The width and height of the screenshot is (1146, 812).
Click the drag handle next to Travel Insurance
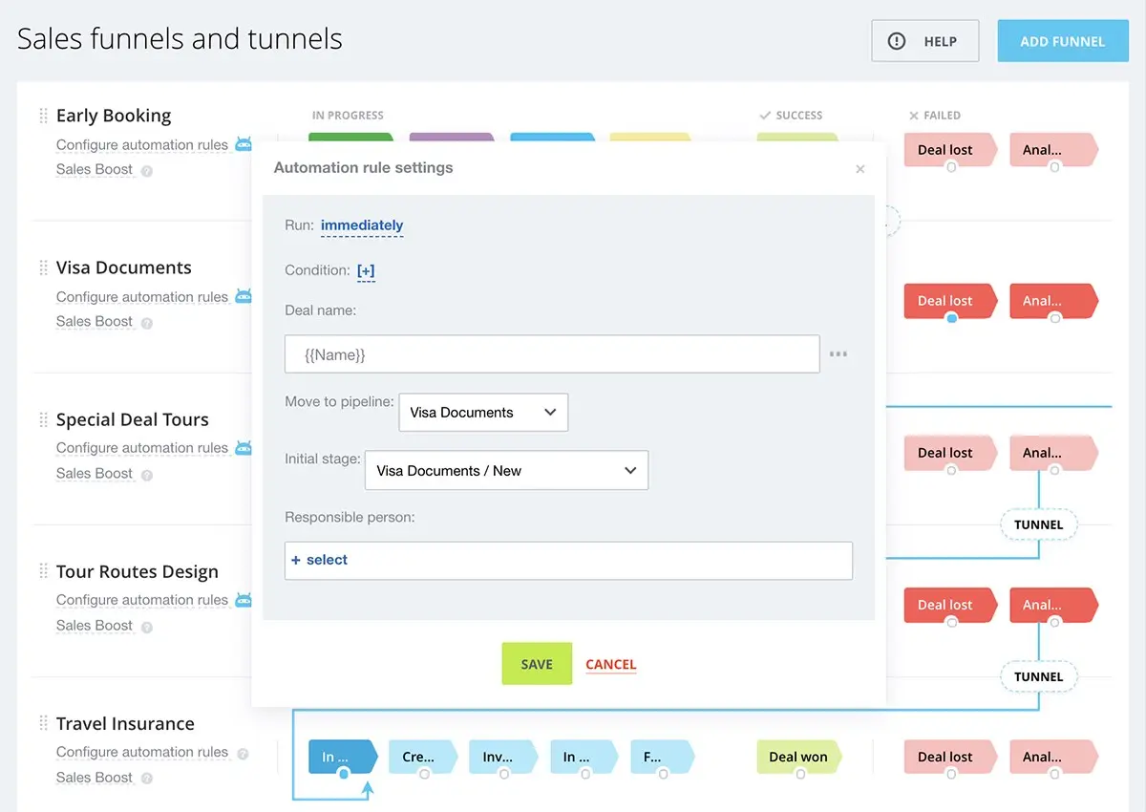coord(43,724)
